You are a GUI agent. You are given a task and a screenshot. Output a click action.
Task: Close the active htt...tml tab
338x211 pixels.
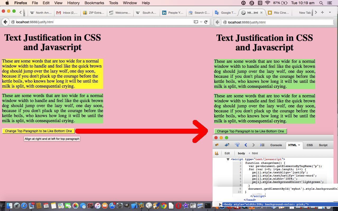[x=261, y=12]
